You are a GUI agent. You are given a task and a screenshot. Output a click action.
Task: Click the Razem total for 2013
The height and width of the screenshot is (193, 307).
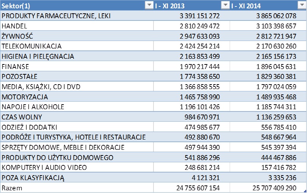pos(193,188)
